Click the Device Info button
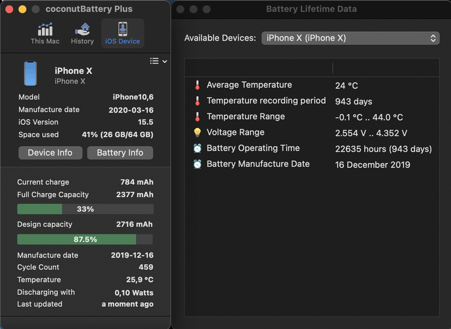This screenshot has height=329, width=451. click(x=50, y=153)
